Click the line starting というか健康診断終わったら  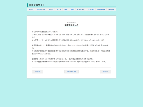(69, 62)
